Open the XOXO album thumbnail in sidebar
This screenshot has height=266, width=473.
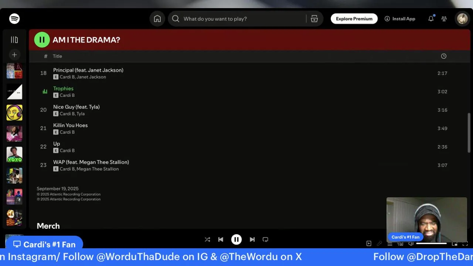click(x=14, y=154)
